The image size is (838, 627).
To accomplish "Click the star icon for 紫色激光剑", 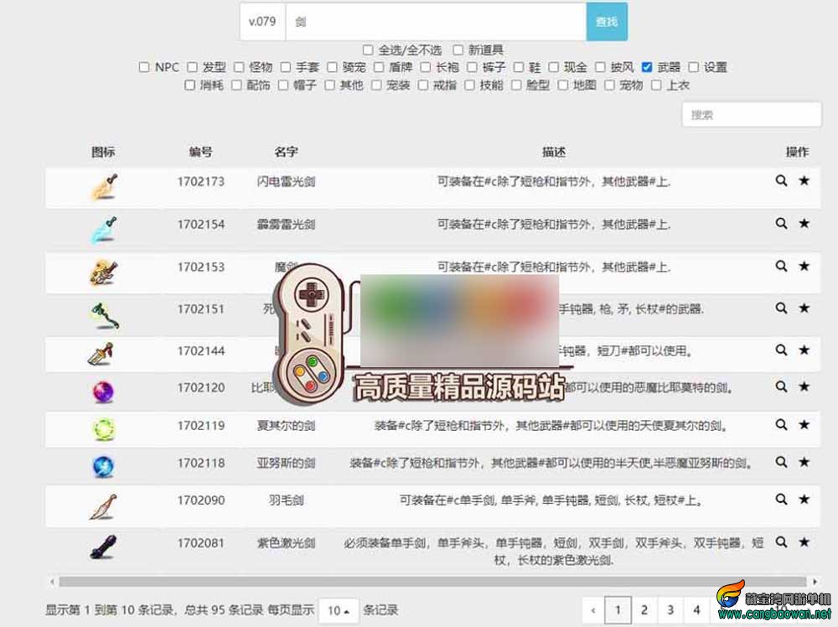I will [x=804, y=542].
